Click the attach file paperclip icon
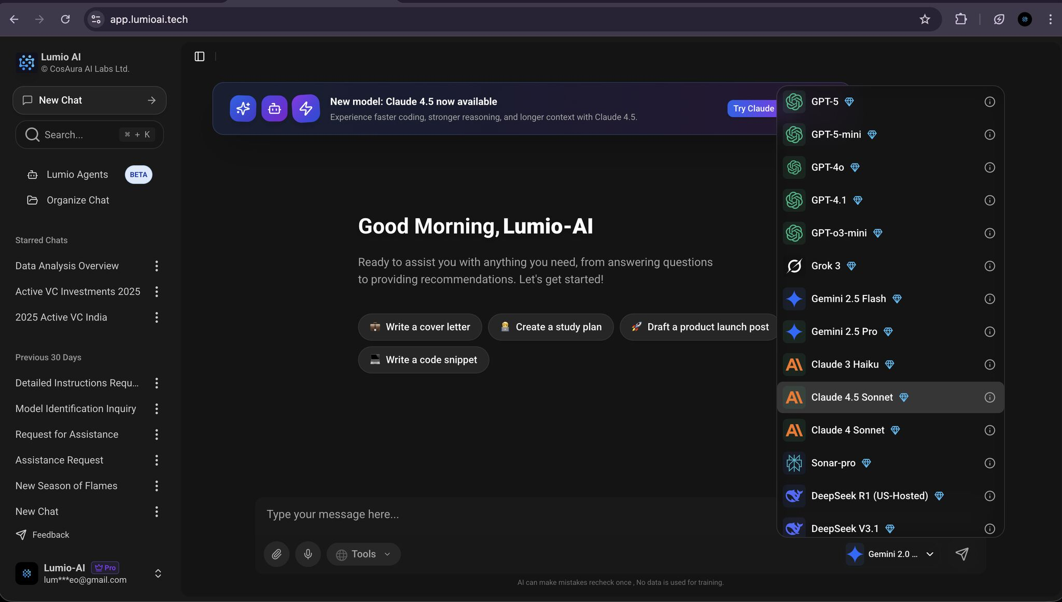1062x602 pixels. (276, 554)
